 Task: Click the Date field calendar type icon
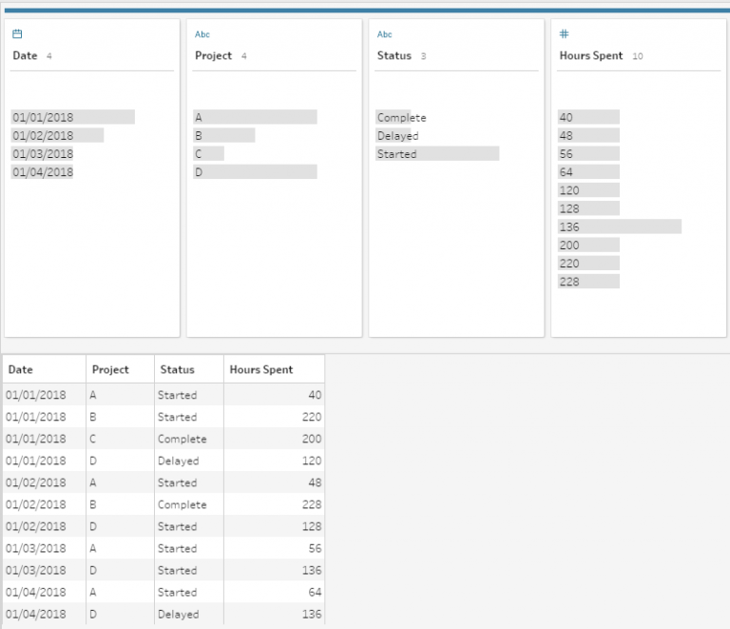point(17,33)
